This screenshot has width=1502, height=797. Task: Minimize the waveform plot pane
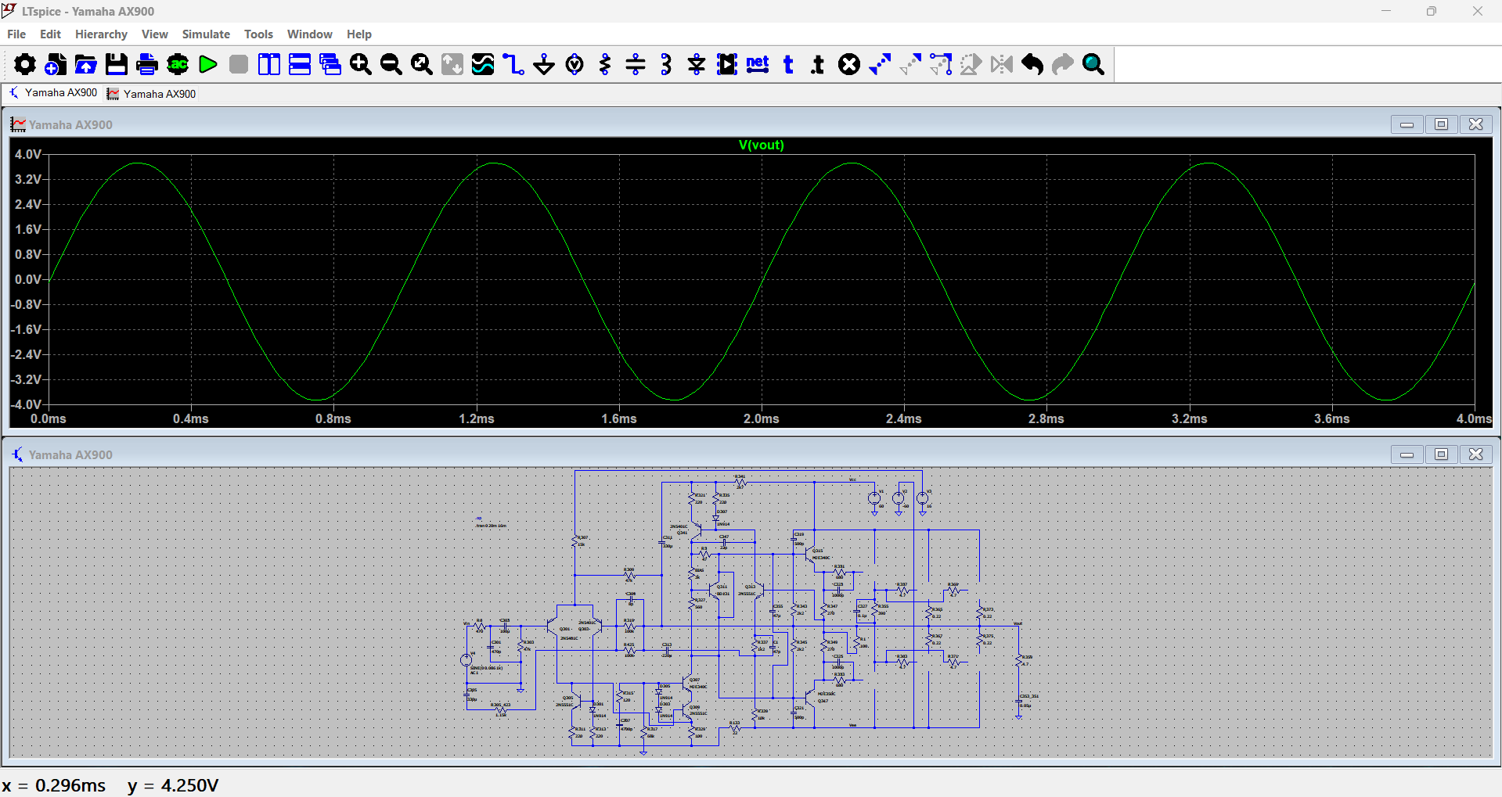pos(1407,124)
